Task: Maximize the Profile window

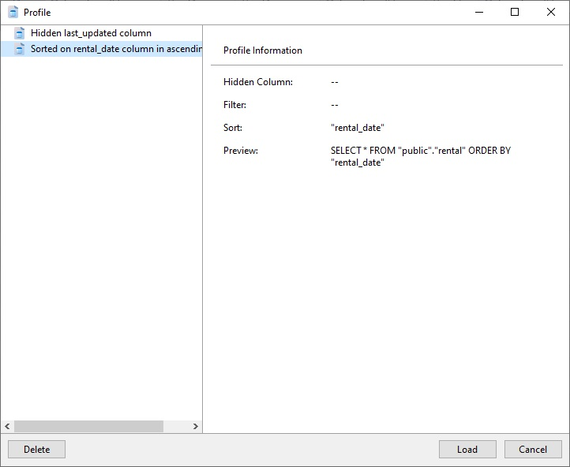Action: click(515, 12)
